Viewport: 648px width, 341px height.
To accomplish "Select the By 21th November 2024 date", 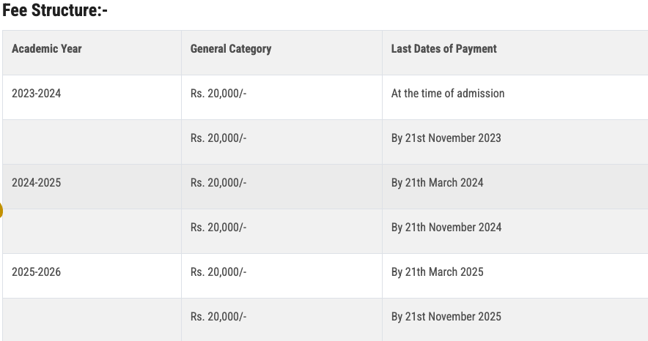I will pyautogui.click(x=446, y=228).
